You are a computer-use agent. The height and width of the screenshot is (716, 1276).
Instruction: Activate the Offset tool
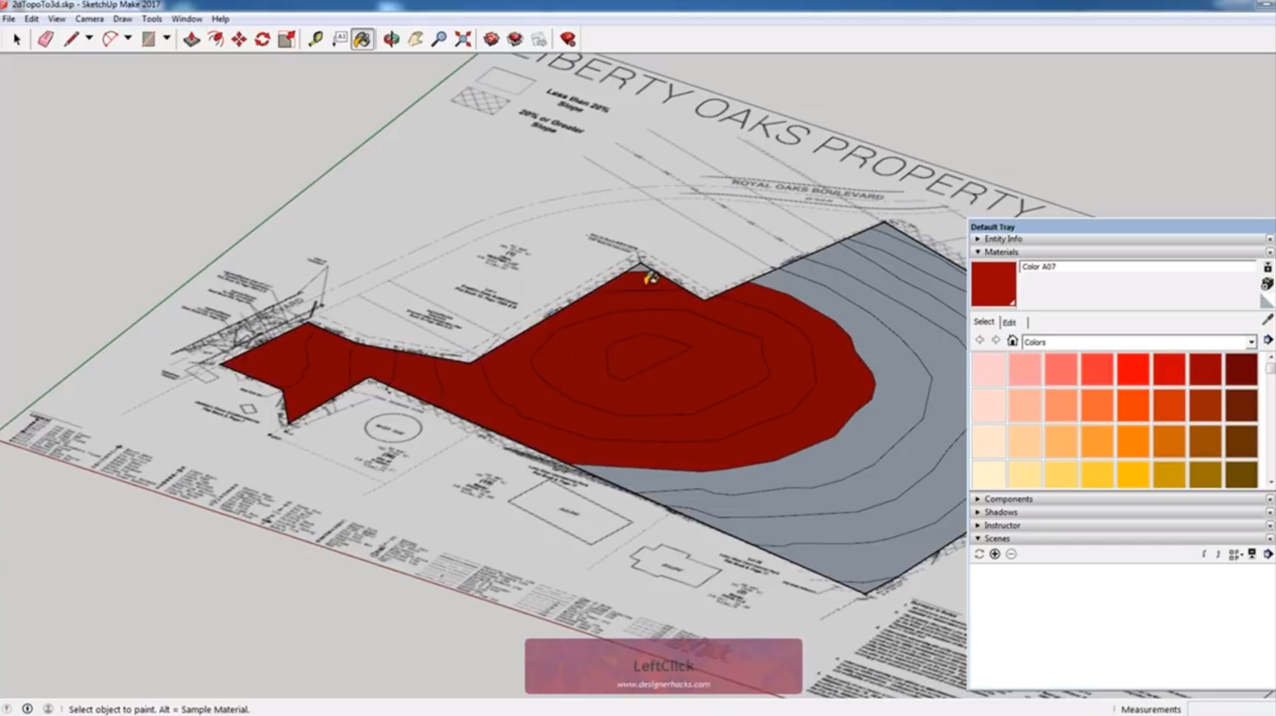pos(216,39)
